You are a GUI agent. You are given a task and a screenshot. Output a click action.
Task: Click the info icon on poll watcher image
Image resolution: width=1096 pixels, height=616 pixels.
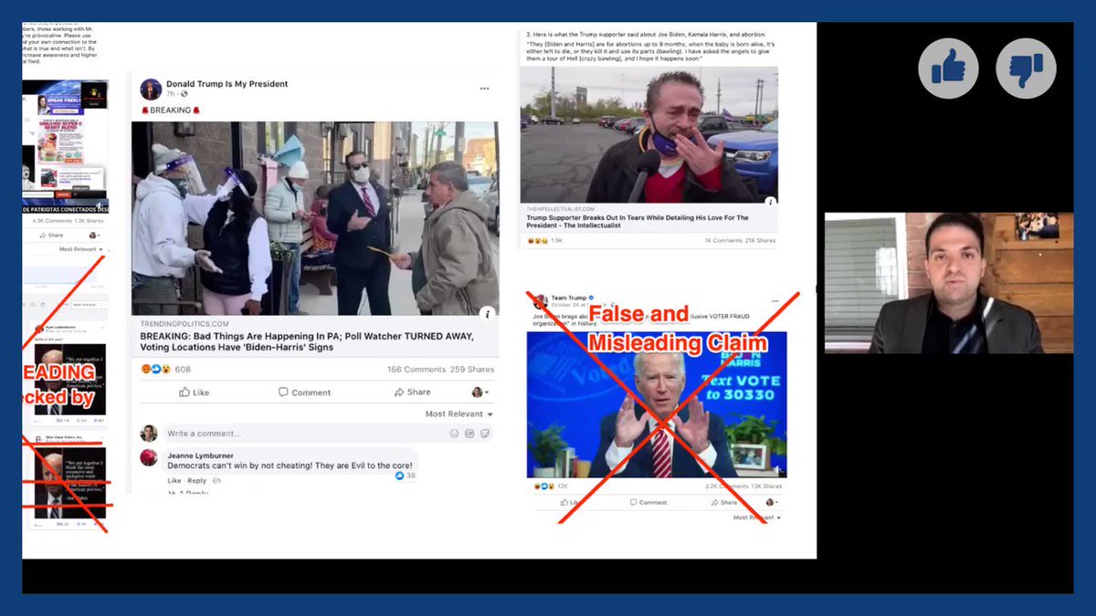pyautogui.click(x=487, y=313)
